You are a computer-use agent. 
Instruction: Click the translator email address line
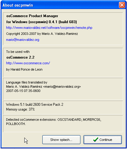click(44, 87)
